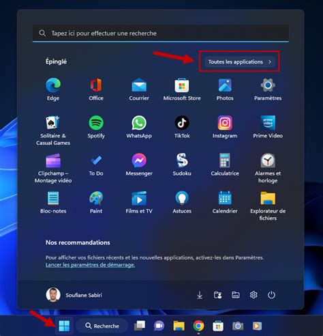Screen dimensions: 323x336
Task: Open the Paint app
Action: 96,202
